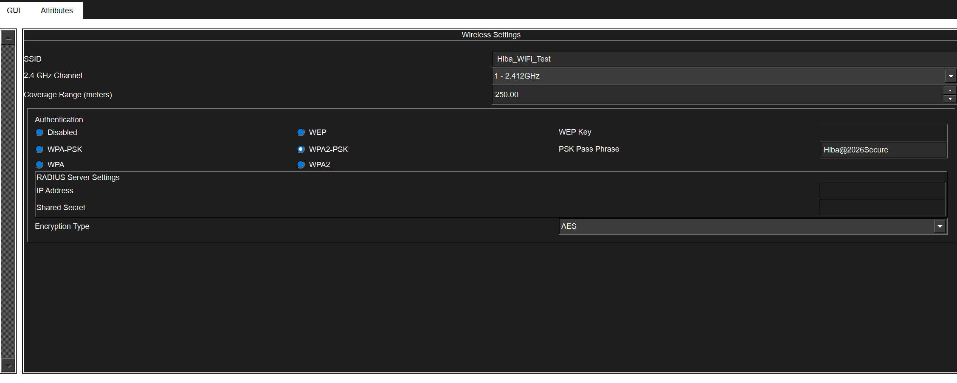
Task: Click the Encryption Type label
Action: pos(62,226)
